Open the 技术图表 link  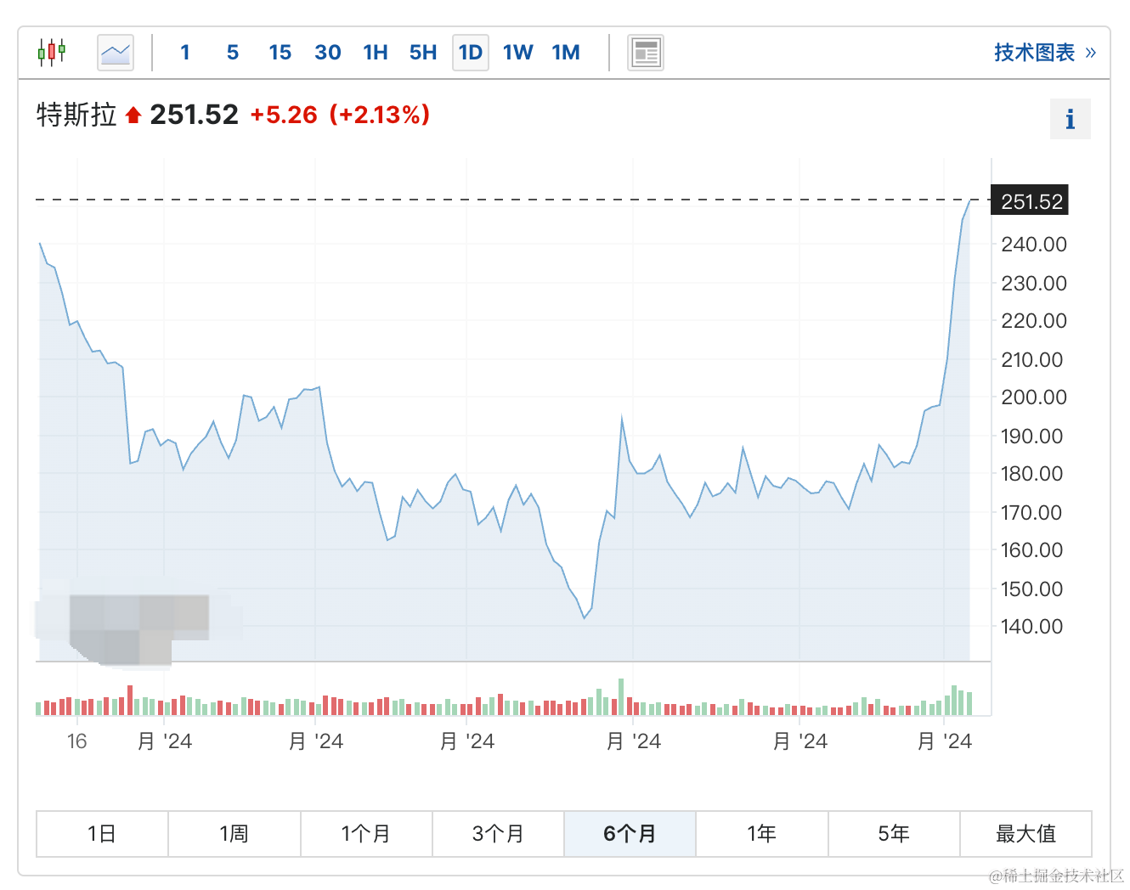[x=1044, y=53]
